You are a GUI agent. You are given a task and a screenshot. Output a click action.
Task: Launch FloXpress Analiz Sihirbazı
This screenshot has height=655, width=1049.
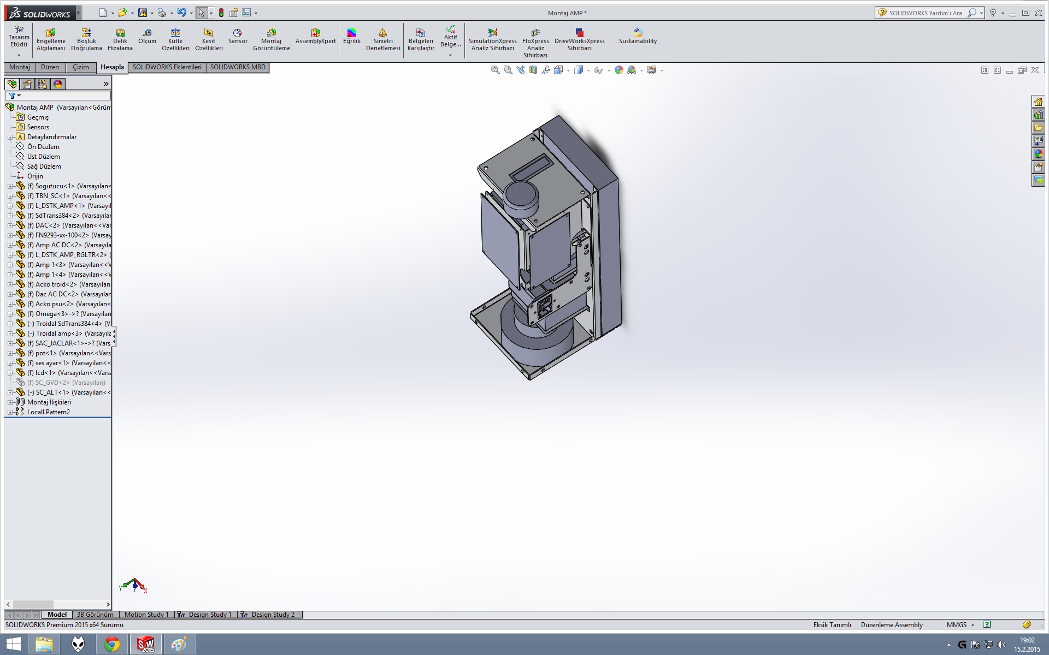pos(535,43)
